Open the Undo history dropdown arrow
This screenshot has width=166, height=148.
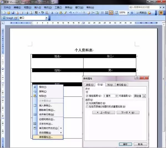73,13
